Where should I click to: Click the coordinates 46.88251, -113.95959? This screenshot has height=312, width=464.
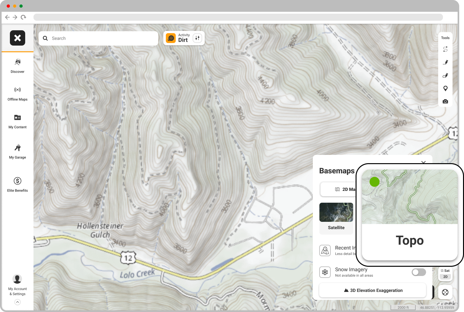pyautogui.click(x=437, y=308)
